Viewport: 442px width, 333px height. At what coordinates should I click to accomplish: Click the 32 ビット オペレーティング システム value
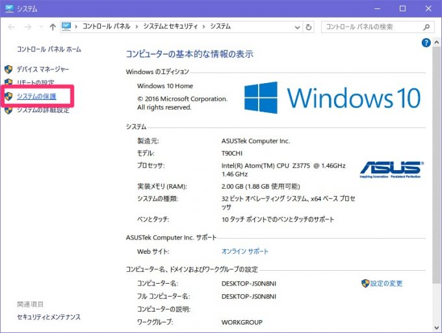(289, 203)
